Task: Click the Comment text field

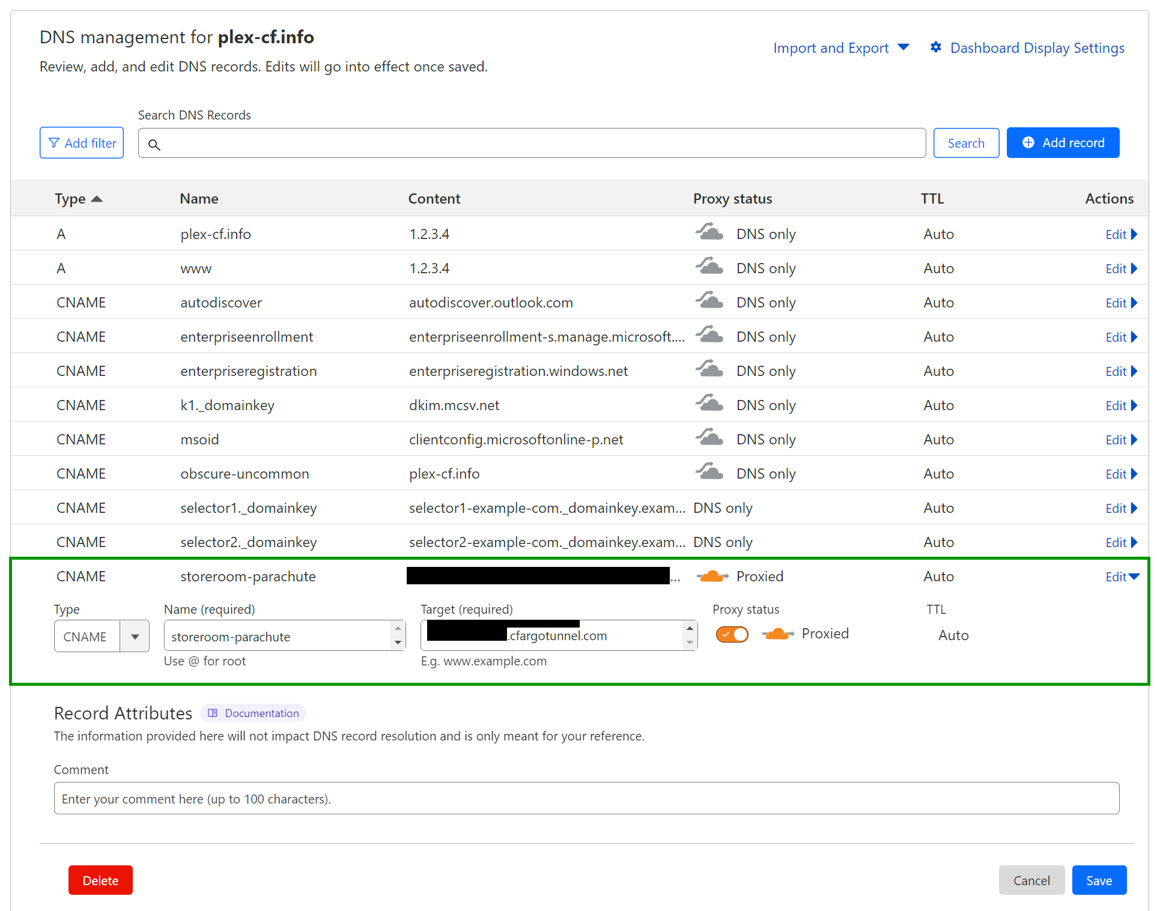Action: tap(586, 799)
